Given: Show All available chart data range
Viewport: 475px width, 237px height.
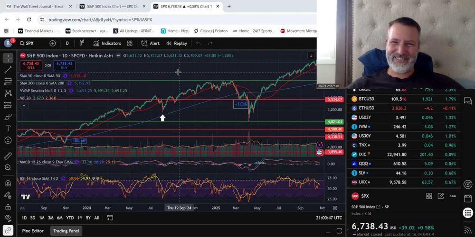Looking at the screenshot, I should (x=96, y=218).
